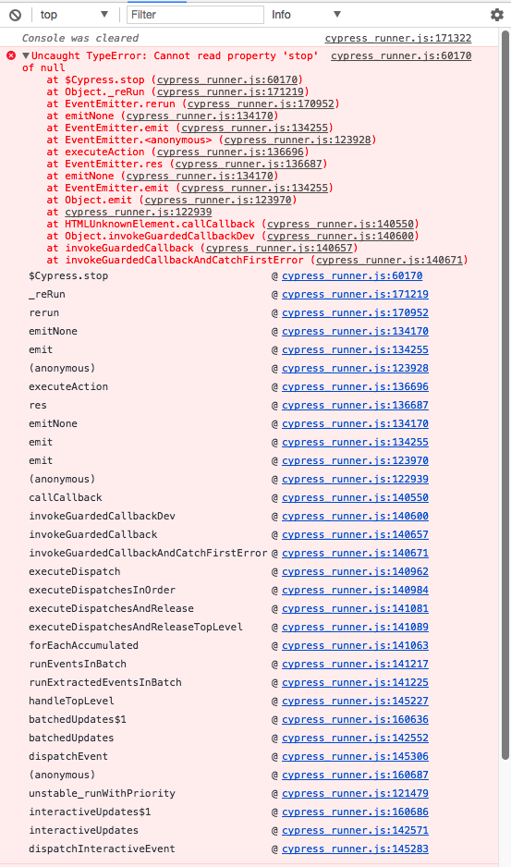Open the link in 'at $Cypress.stop' red trace line
511x867 pixels.
(x=227, y=79)
